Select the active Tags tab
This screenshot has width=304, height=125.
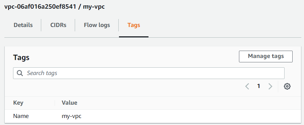(134, 25)
